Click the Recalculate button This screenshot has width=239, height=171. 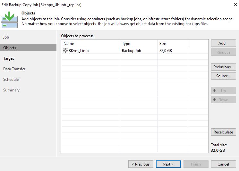coord(224,132)
